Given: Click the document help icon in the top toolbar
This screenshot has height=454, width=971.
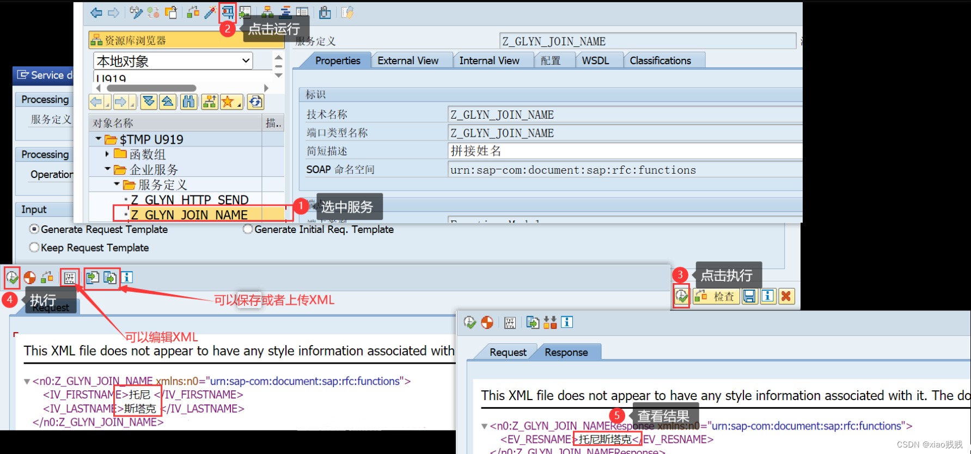Looking at the screenshot, I should pos(347,13).
